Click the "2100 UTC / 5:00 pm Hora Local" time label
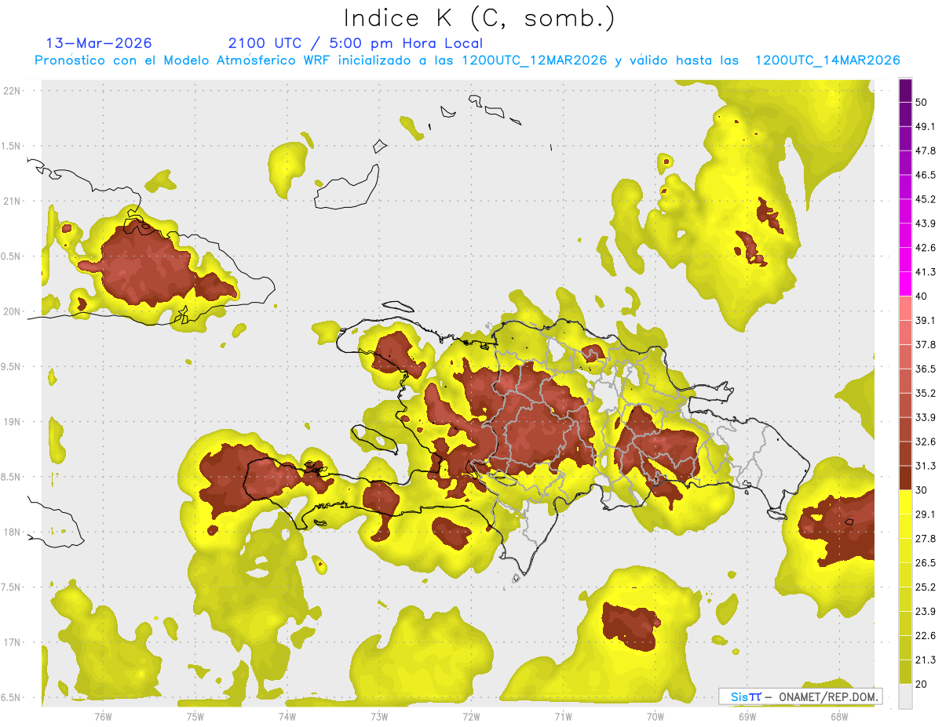The width and height of the screenshot is (942, 727). tap(356, 43)
